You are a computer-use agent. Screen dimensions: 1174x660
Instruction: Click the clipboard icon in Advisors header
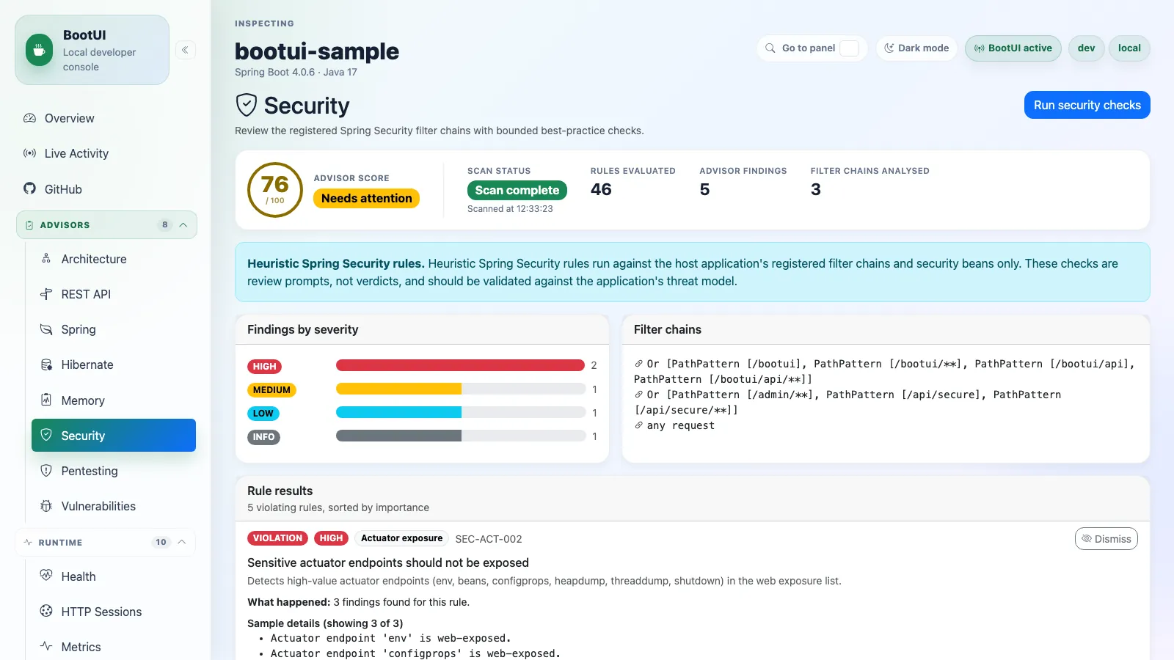29,225
